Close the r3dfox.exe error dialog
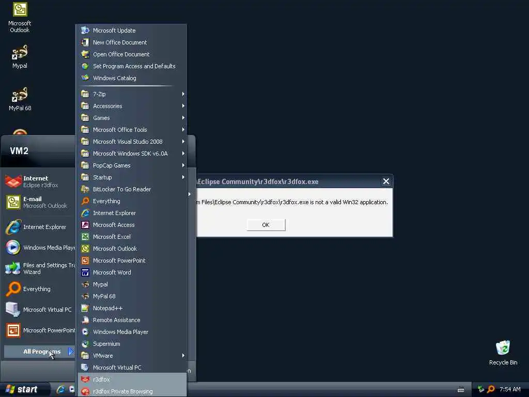Image resolution: width=529 pixels, height=397 pixels. (x=386, y=181)
